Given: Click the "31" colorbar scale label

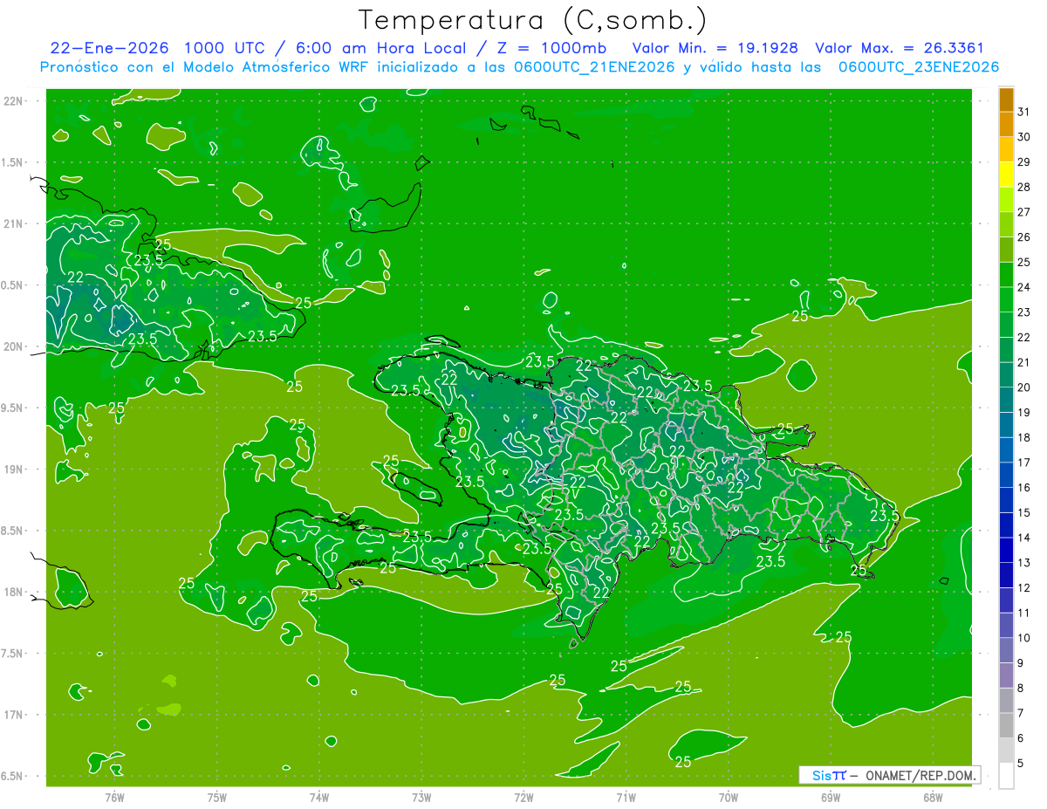Looking at the screenshot, I should click(x=1023, y=112).
